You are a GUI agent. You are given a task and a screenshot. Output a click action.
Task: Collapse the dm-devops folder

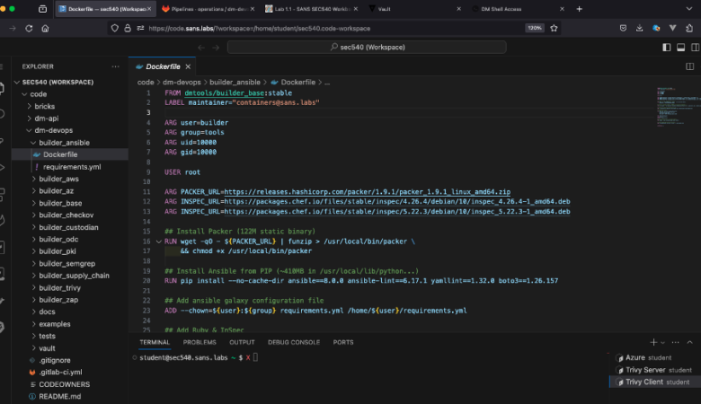(52, 130)
